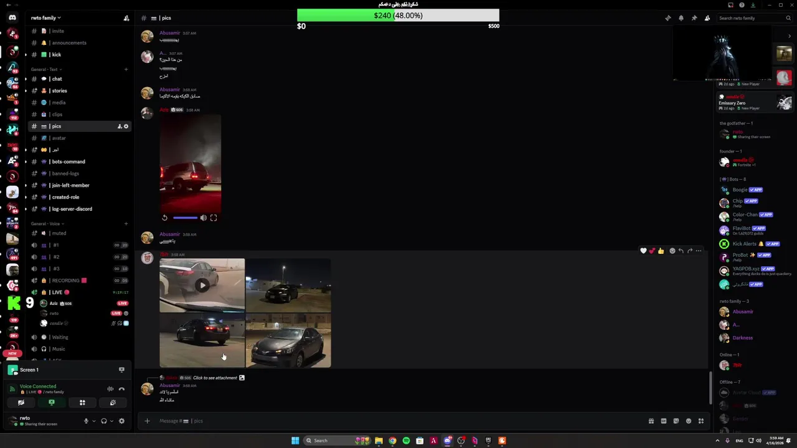Toggle video volume speaker icon
797x448 pixels.
click(203, 218)
